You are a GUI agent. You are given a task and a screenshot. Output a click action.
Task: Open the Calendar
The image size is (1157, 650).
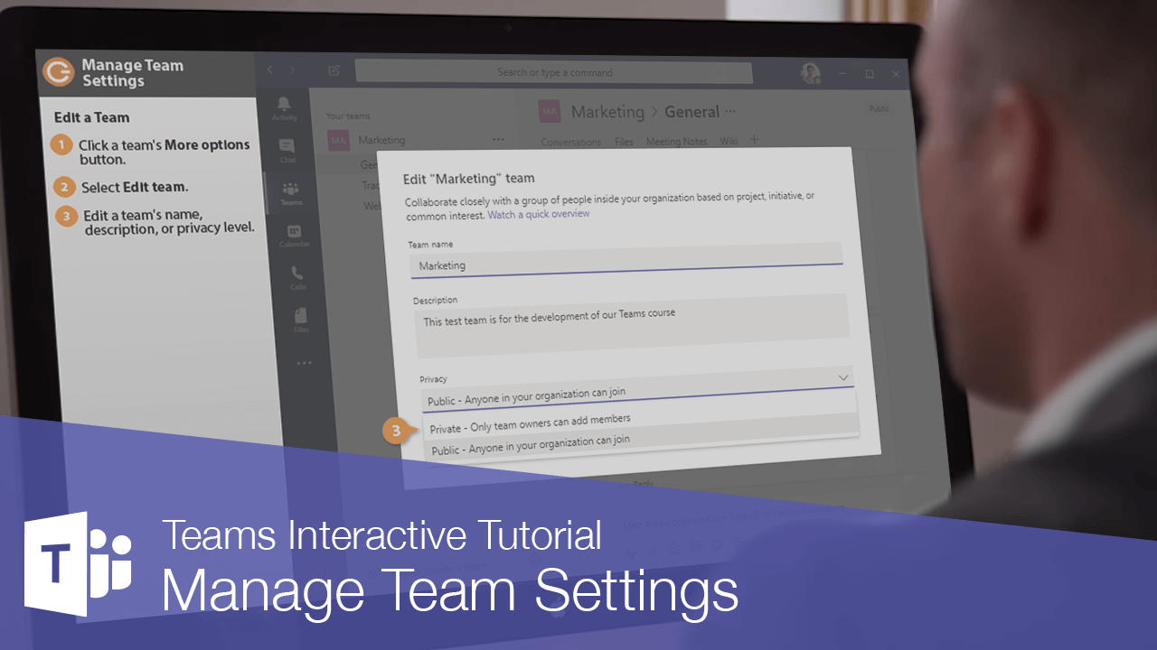pos(296,232)
